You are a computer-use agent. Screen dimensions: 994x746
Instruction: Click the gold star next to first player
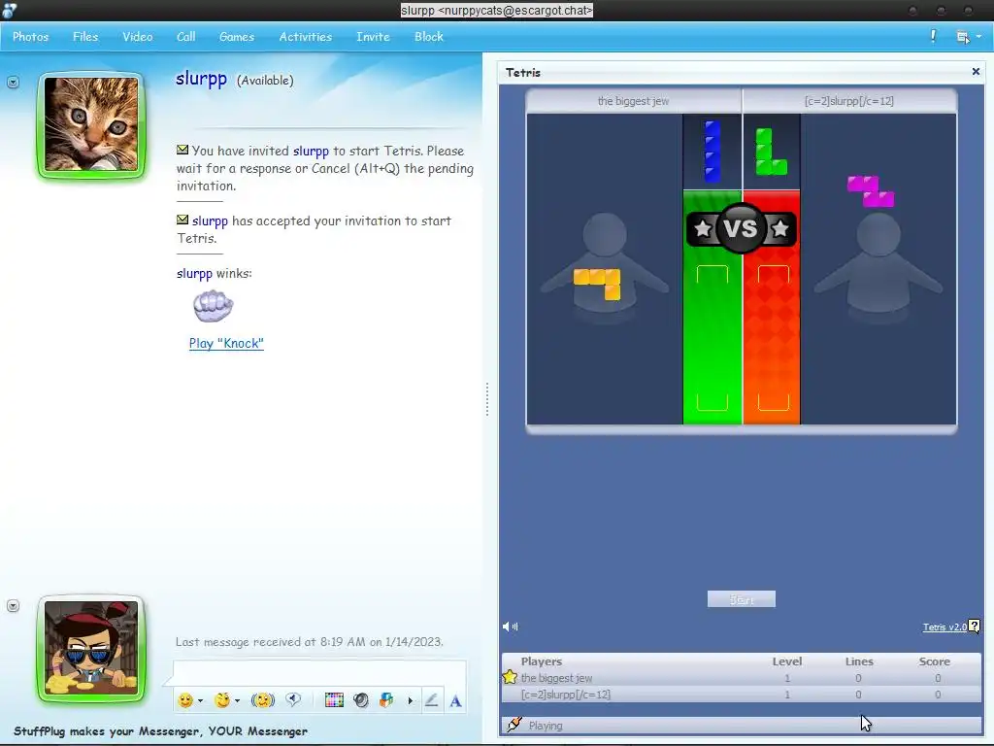point(510,677)
